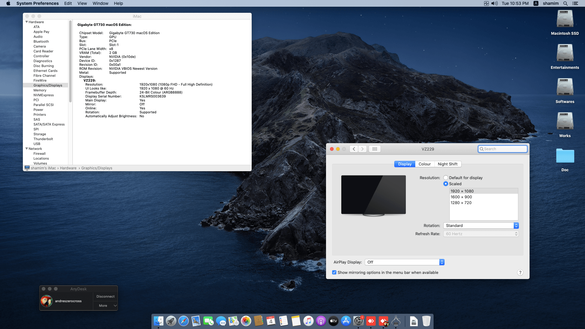Image resolution: width=585 pixels, height=329 pixels.
Task: Click Disconnect in the AnyDesk window
Action: click(x=105, y=296)
